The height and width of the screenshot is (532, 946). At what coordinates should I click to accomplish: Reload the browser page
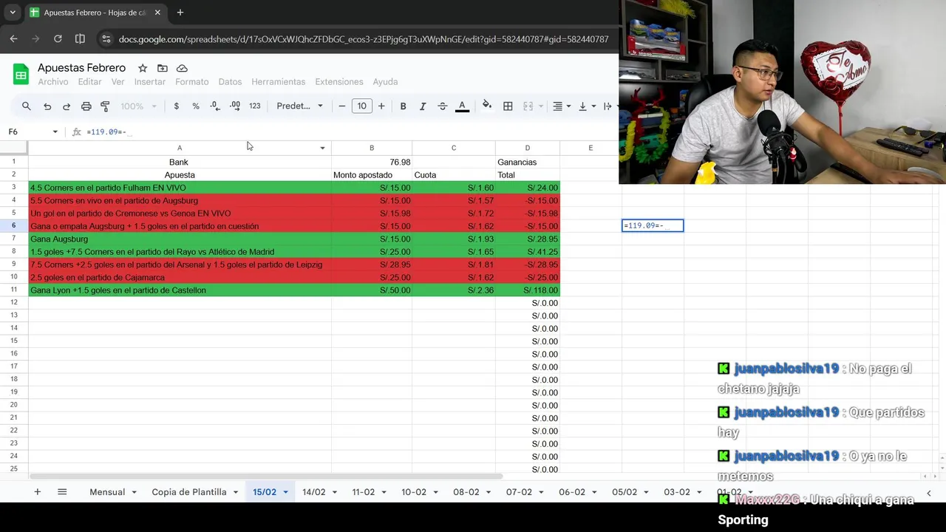click(x=58, y=38)
